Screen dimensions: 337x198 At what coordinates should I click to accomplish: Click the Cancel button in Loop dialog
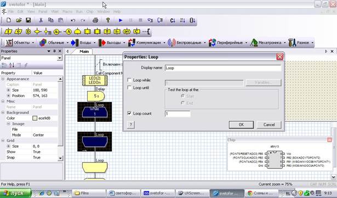[269, 125]
